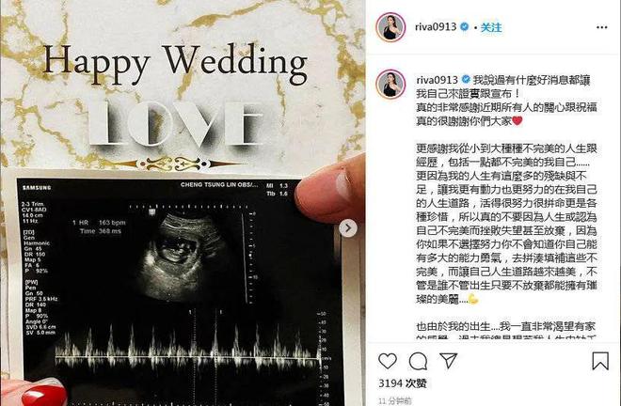
Task: Save post with bookmark icon
Action: (600, 361)
